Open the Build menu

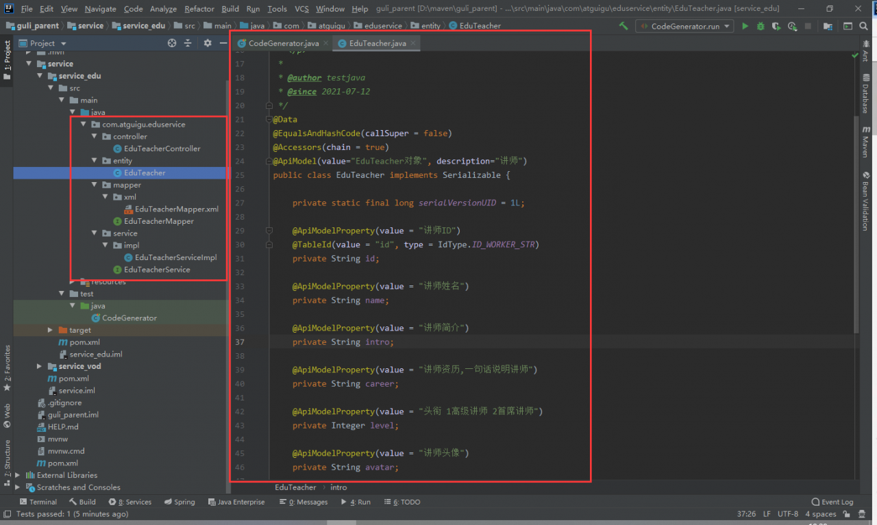tap(230, 9)
